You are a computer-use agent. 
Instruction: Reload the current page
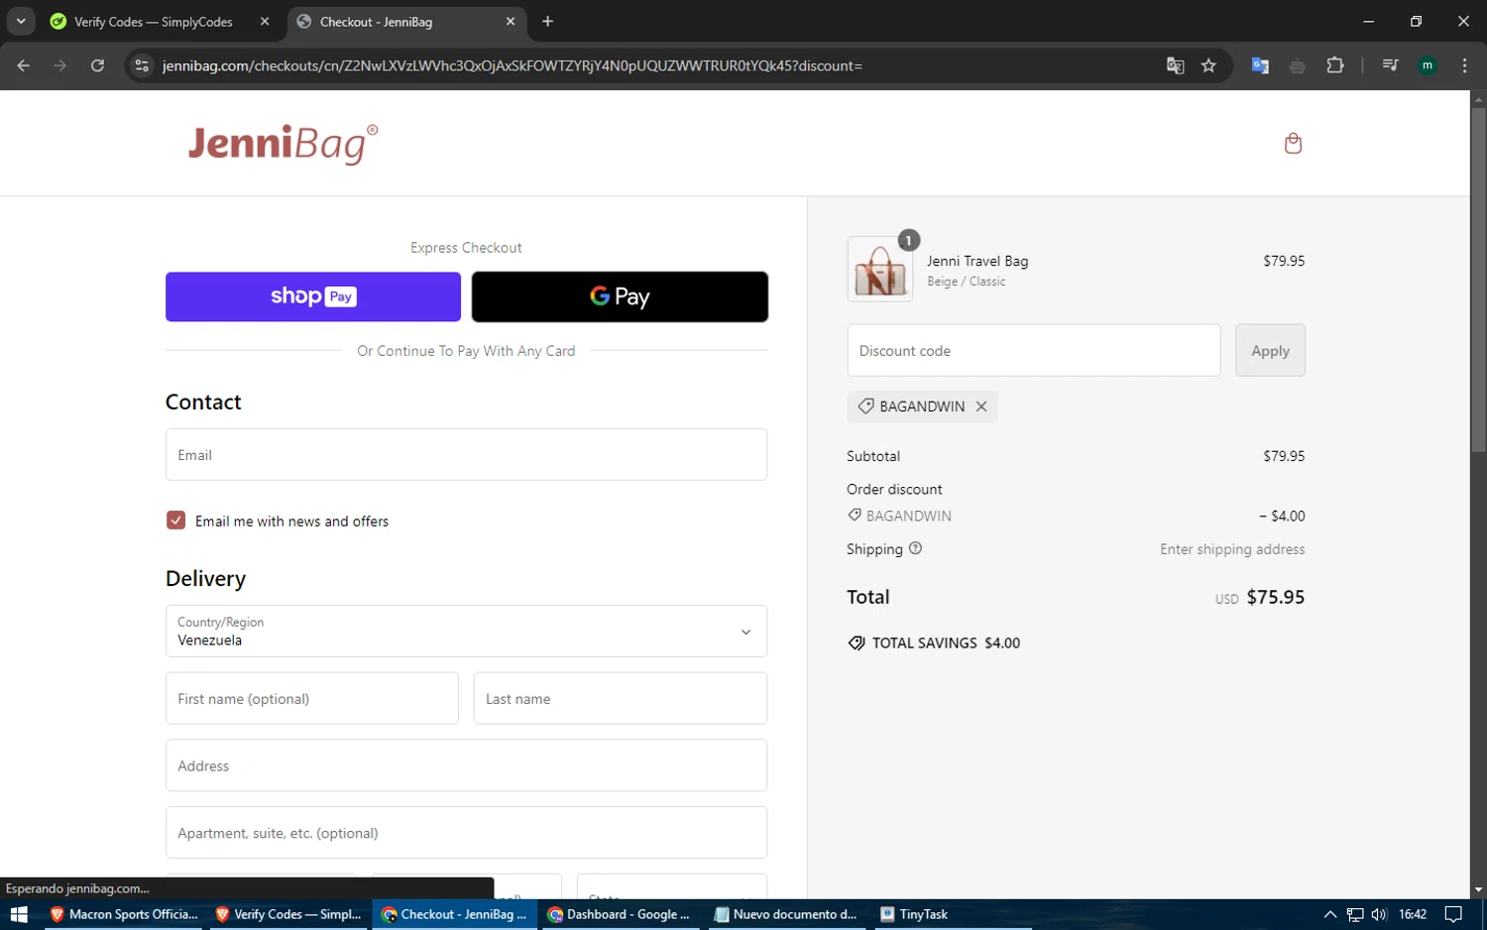click(97, 65)
